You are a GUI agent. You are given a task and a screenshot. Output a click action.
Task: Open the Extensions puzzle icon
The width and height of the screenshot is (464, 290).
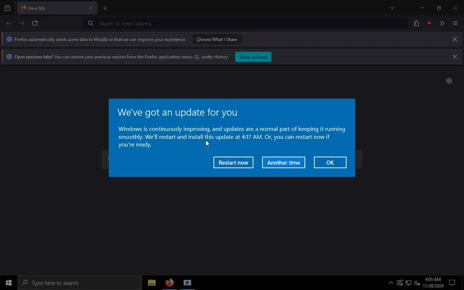pos(416,23)
